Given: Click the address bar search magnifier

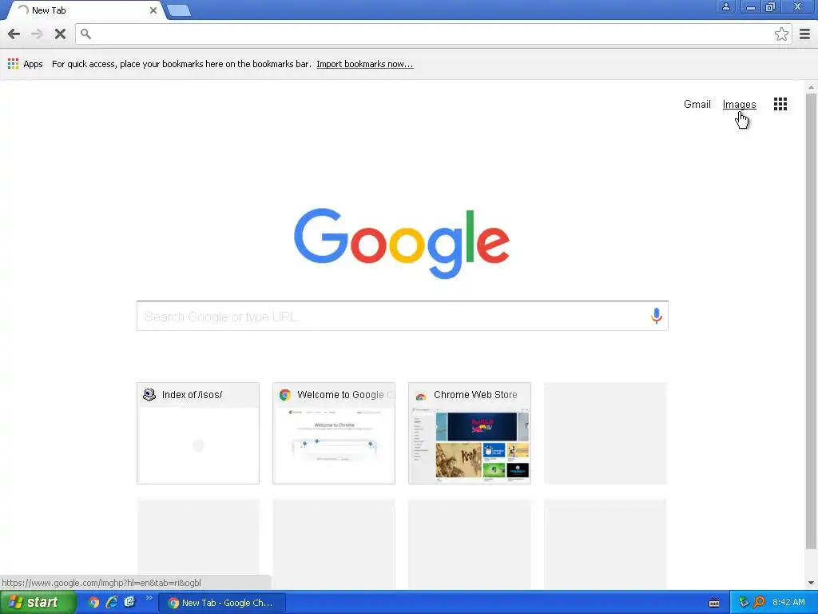Looking at the screenshot, I should tap(86, 34).
